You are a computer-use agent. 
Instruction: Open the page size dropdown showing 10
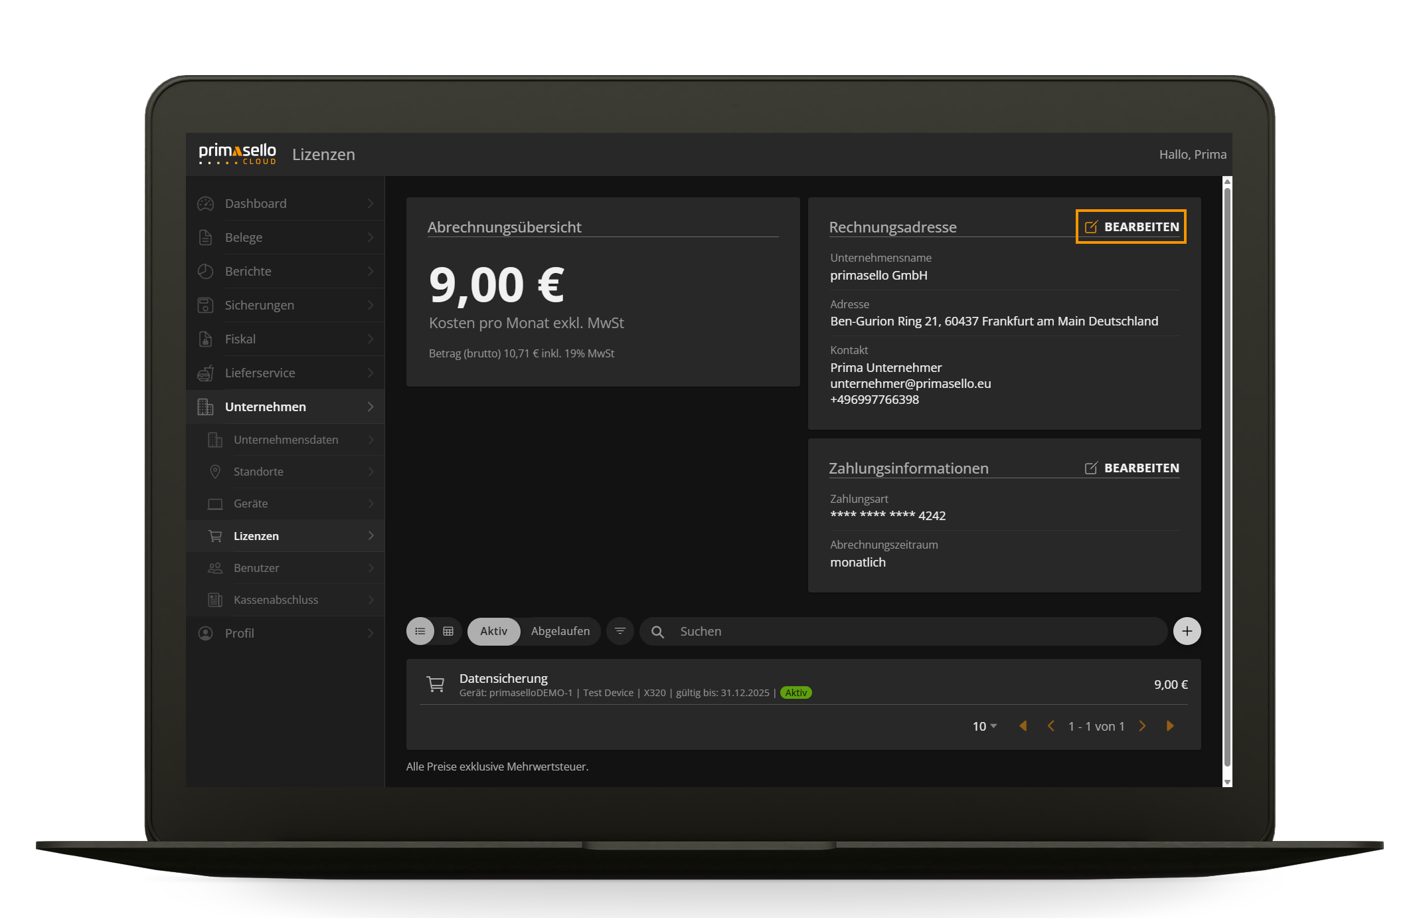click(983, 726)
